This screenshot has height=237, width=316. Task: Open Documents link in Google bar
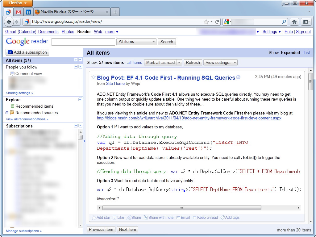click(x=48, y=32)
